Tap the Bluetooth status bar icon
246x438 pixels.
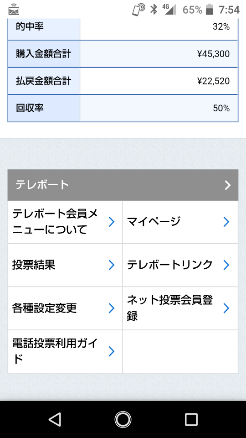pos(154,9)
